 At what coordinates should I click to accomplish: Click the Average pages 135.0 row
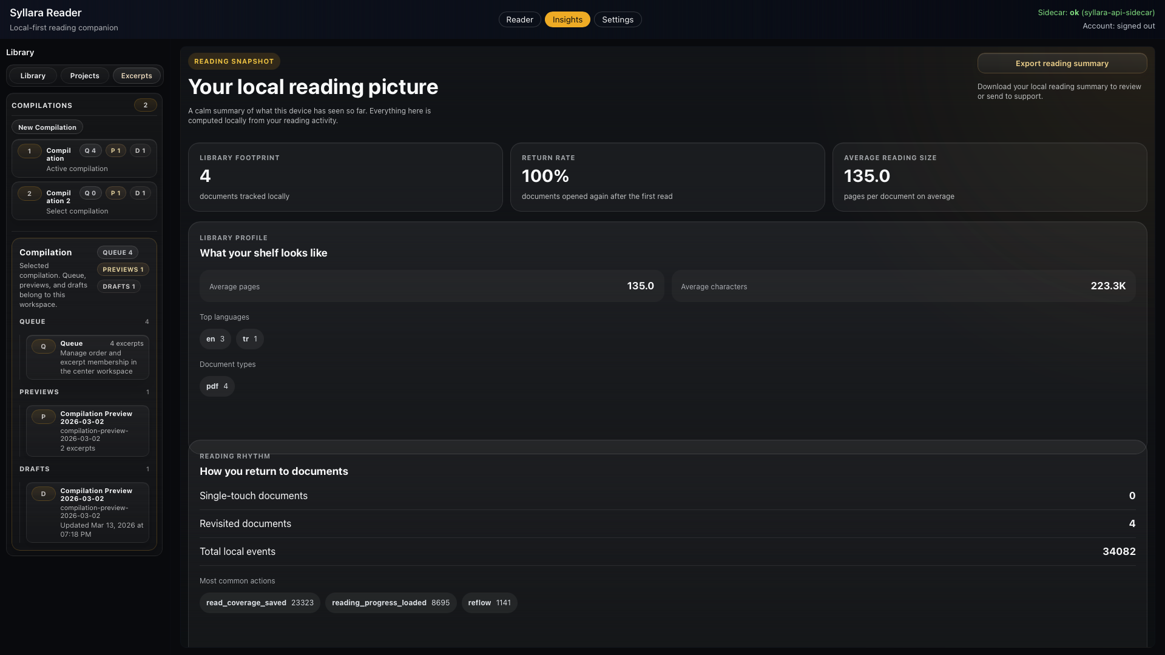pyautogui.click(x=431, y=286)
